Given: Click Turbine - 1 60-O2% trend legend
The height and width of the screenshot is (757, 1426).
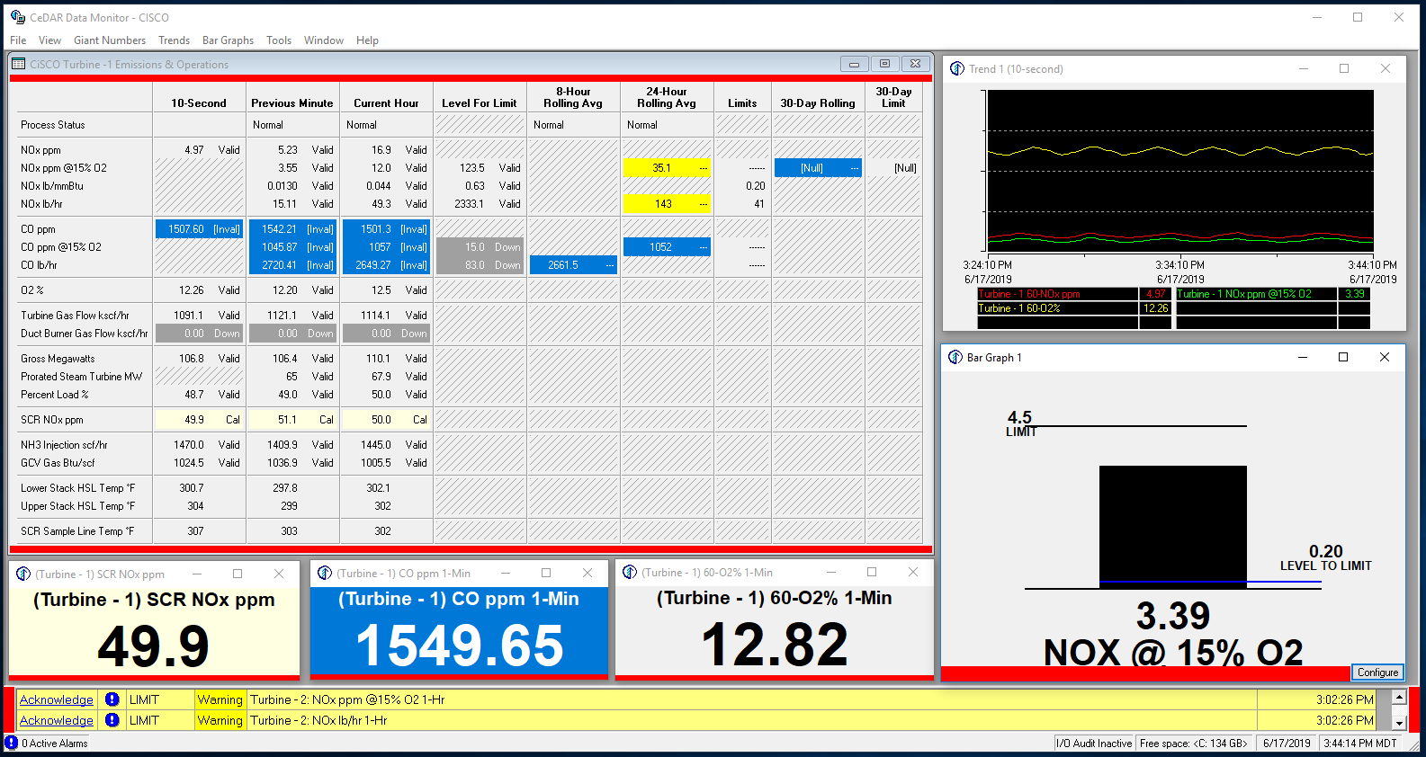Looking at the screenshot, I should click(x=1057, y=308).
